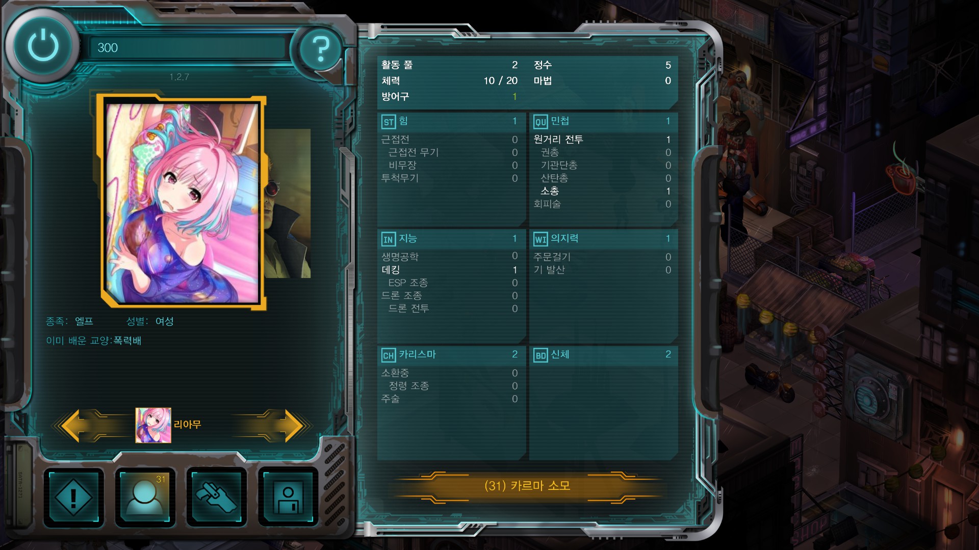The height and width of the screenshot is (550, 979).
Task: Click the floppy disk save icon
Action: pos(288,498)
